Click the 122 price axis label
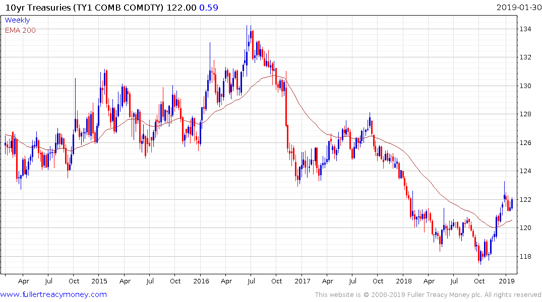The height and width of the screenshot is (302, 542). [x=525, y=200]
